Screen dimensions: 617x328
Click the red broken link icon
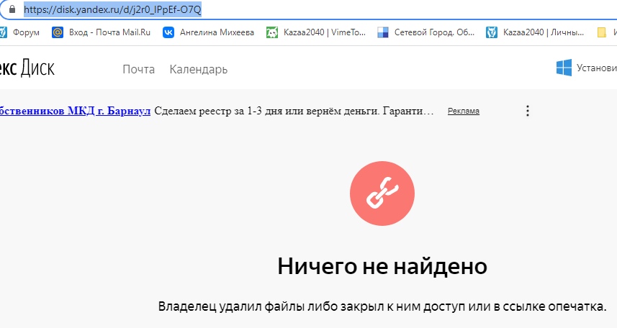pos(382,193)
